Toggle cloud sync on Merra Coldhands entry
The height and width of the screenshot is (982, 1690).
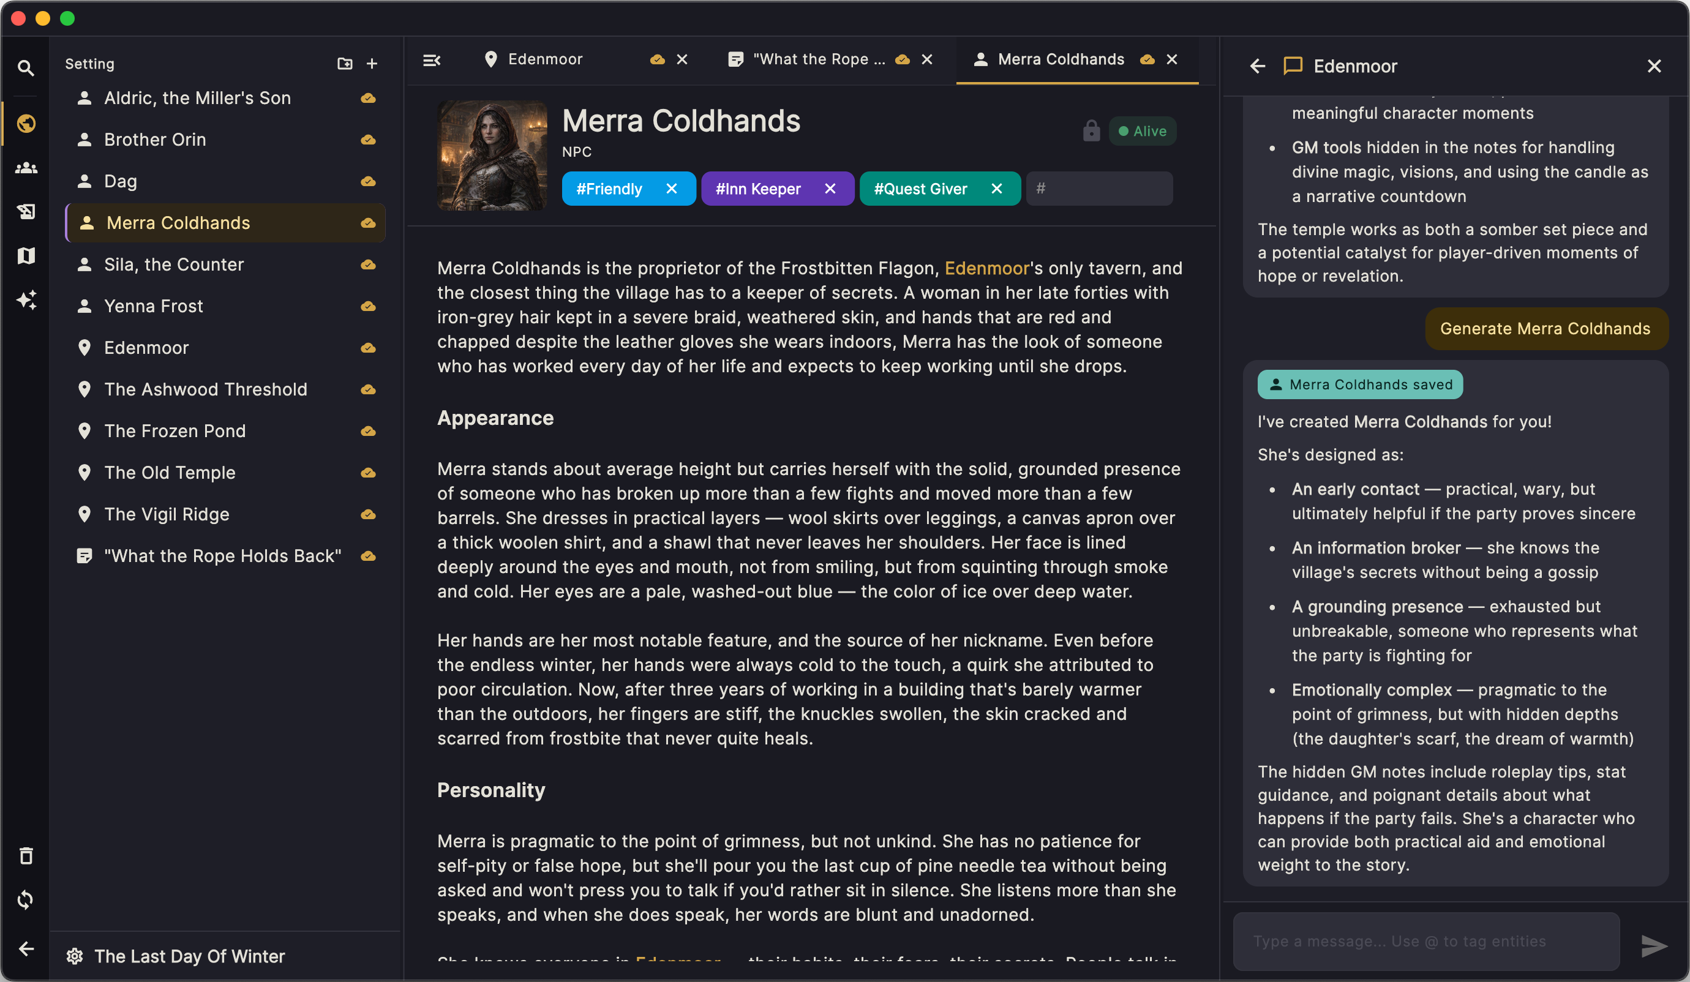(x=369, y=223)
